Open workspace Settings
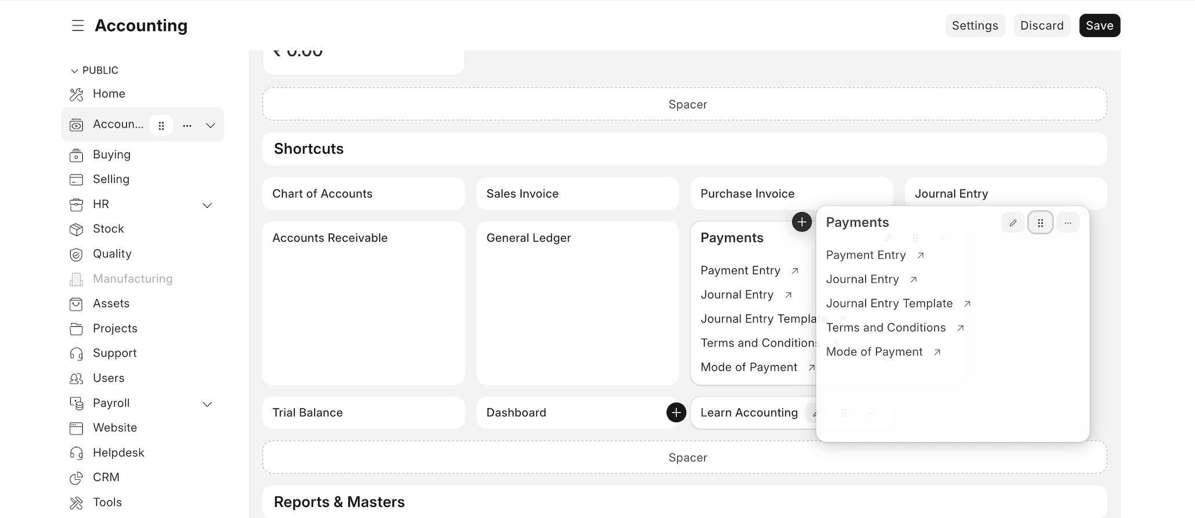The height and width of the screenshot is (518, 1195). pyautogui.click(x=975, y=25)
